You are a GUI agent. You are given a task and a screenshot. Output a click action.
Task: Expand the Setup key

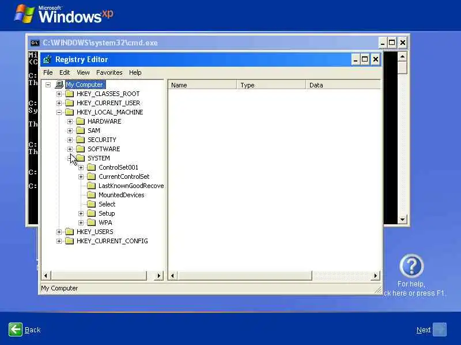point(81,213)
